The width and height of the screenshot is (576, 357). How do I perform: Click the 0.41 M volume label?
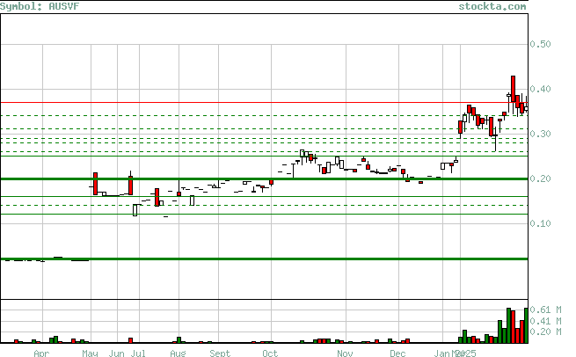click(x=545, y=321)
